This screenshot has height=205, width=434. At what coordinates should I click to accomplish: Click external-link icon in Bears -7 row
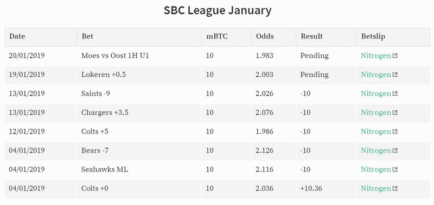point(395,150)
